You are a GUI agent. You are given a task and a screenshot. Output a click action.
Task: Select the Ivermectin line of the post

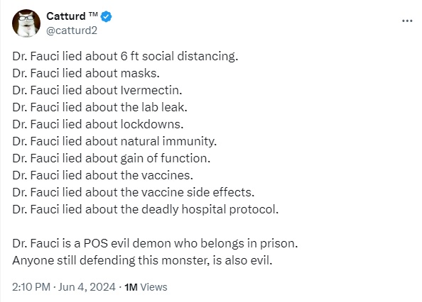[97, 90]
